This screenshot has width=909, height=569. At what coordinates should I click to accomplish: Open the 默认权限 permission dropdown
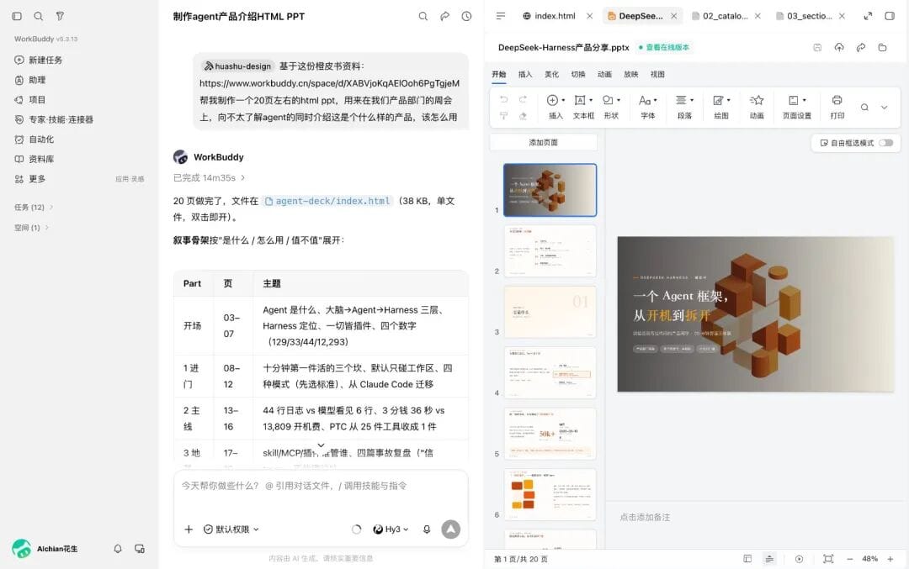click(231, 529)
